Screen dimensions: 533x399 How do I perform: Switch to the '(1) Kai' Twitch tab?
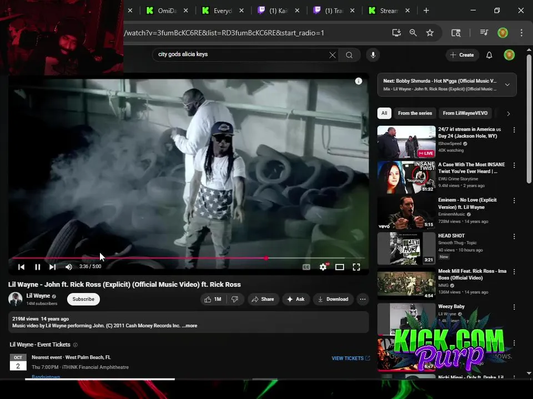coord(278,11)
